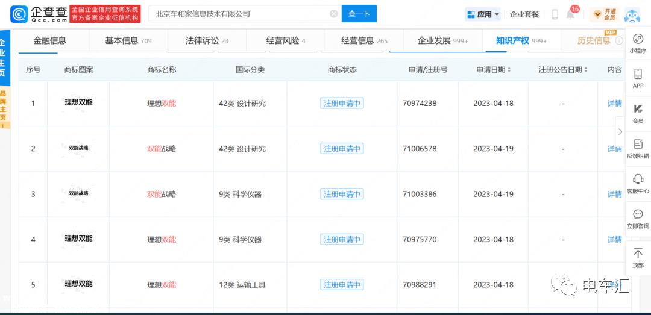Click 双能战略 name in row 2
This screenshot has height=315, width=651.
tap(162, 149)
